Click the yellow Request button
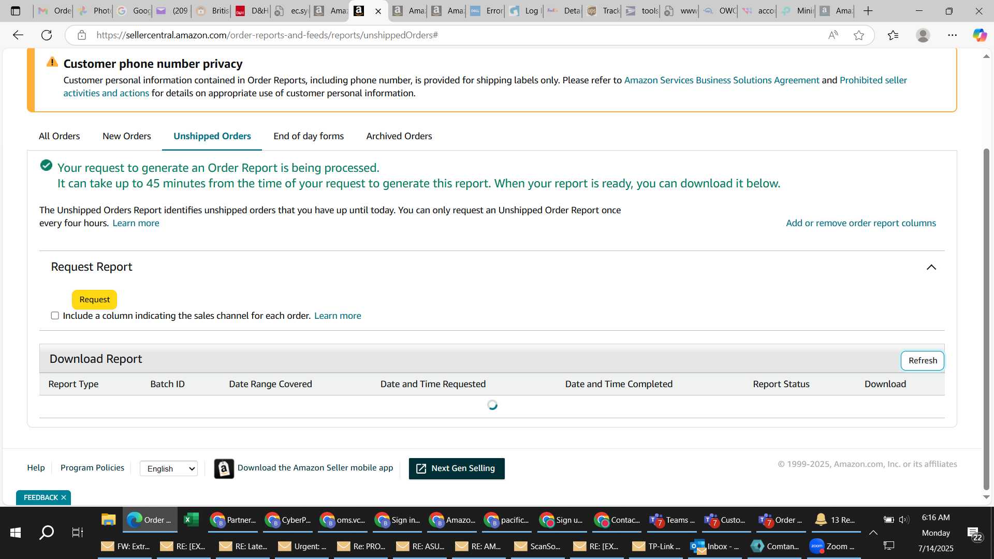Image resolution: width=994 pixels, height=559 pixels. point(94,300)
